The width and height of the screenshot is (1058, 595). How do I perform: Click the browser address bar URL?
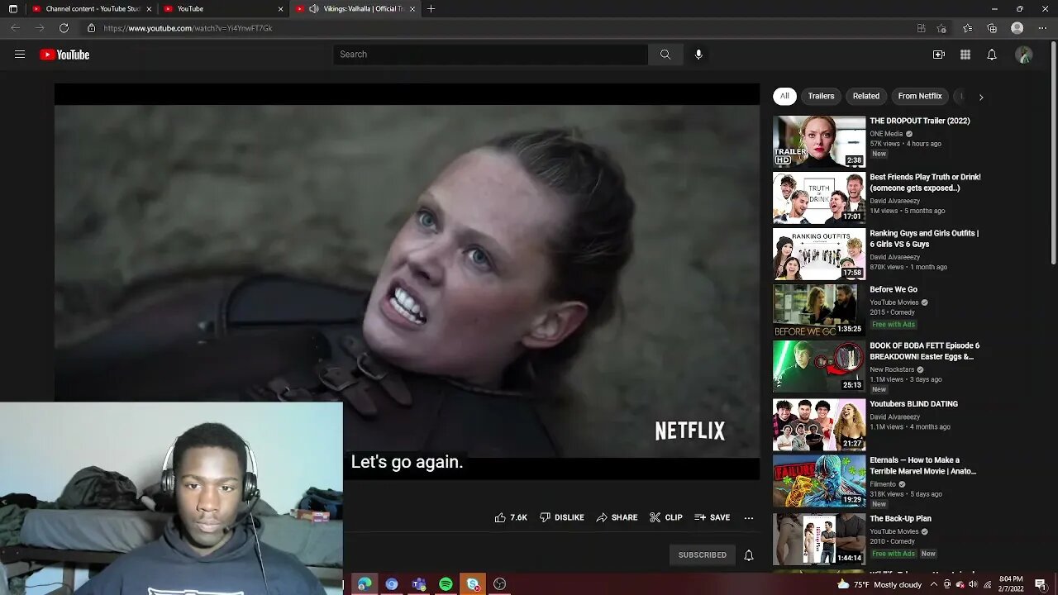pyautogui.click(x=188, y=28)
